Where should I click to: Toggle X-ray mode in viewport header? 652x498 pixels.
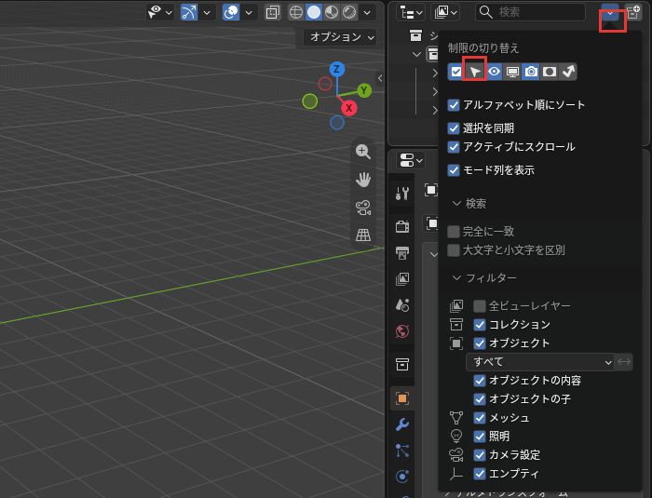[273, 12]
